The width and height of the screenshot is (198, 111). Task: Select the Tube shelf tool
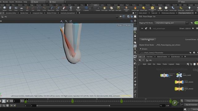[10, 9]
